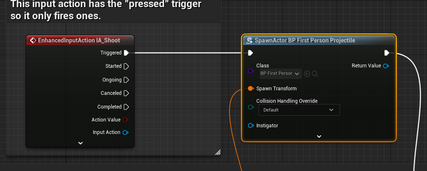Select the EnhancedInputAction IA_Shoot node title

pos(79,41)
